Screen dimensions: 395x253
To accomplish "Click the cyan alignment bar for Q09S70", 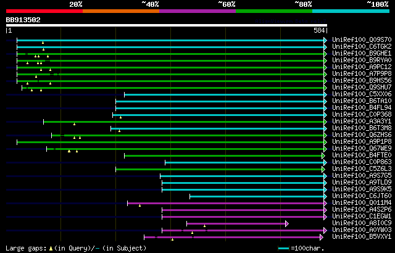I will tap(170, 40).
